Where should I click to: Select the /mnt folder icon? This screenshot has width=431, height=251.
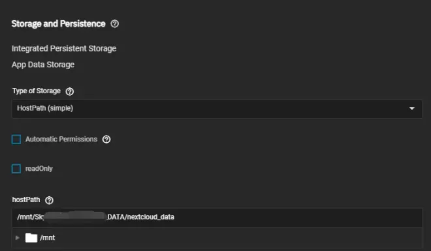click(x=31, y=238)
